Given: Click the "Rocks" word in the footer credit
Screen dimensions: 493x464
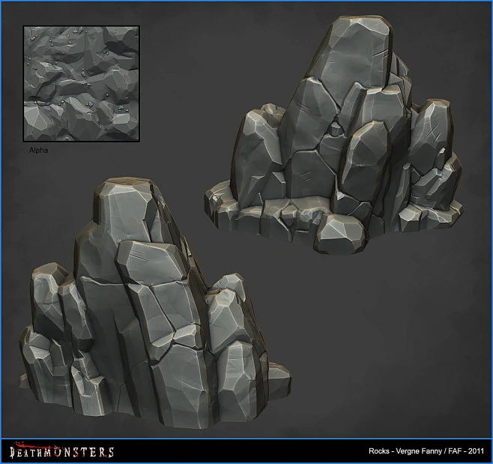Looking at the screenshot, I should click(379, 452).
